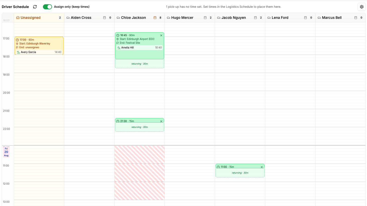Viewport: 367px width, 206px height.
Task: Toggle Assign only (keep times) switch
Action: click(47, 7)
